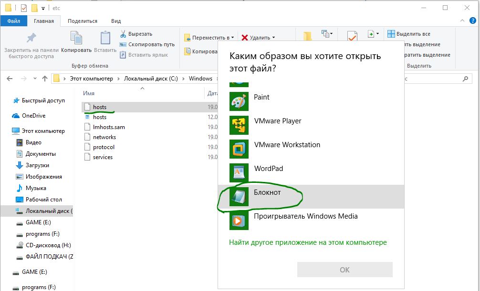This screenshot has width=480, height=291.
Task: Click Вставить ярлык
Action: click(144, 55)
